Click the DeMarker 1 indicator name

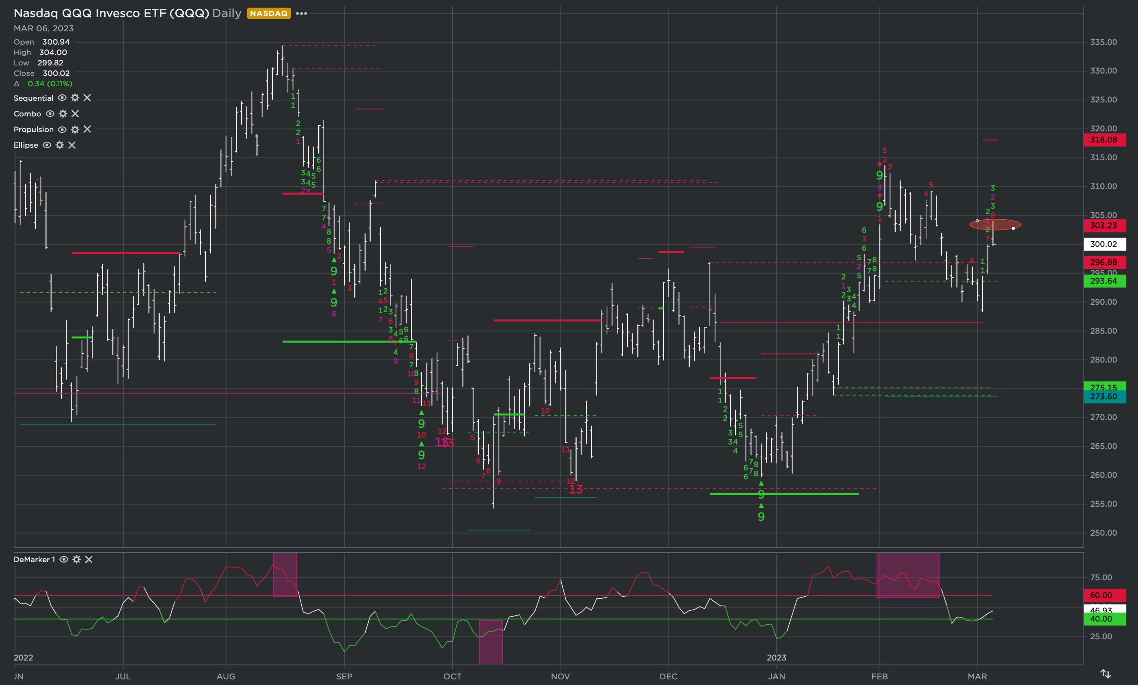(x=34, y=559)
